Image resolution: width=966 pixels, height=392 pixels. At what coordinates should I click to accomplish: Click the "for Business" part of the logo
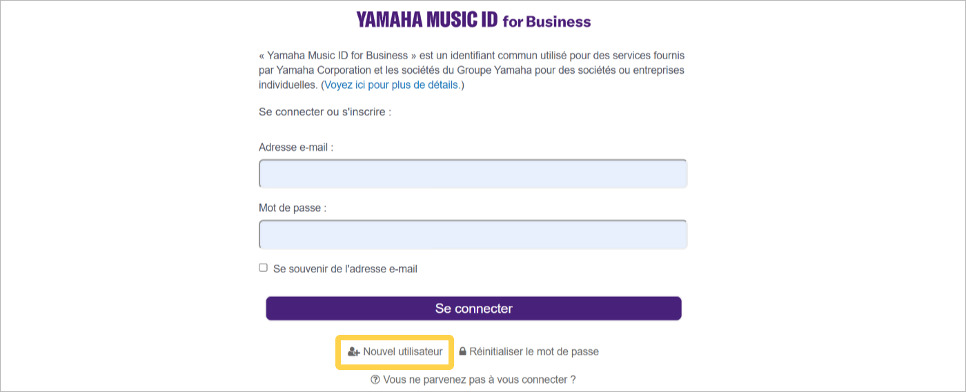(546, 21)
